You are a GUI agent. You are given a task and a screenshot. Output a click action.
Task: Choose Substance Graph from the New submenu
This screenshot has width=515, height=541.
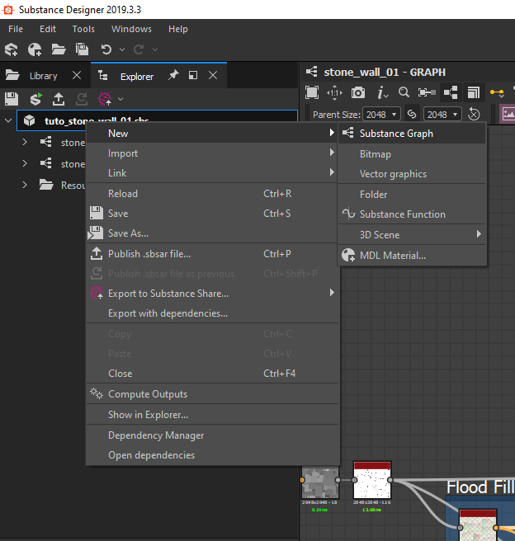[412, 134]
